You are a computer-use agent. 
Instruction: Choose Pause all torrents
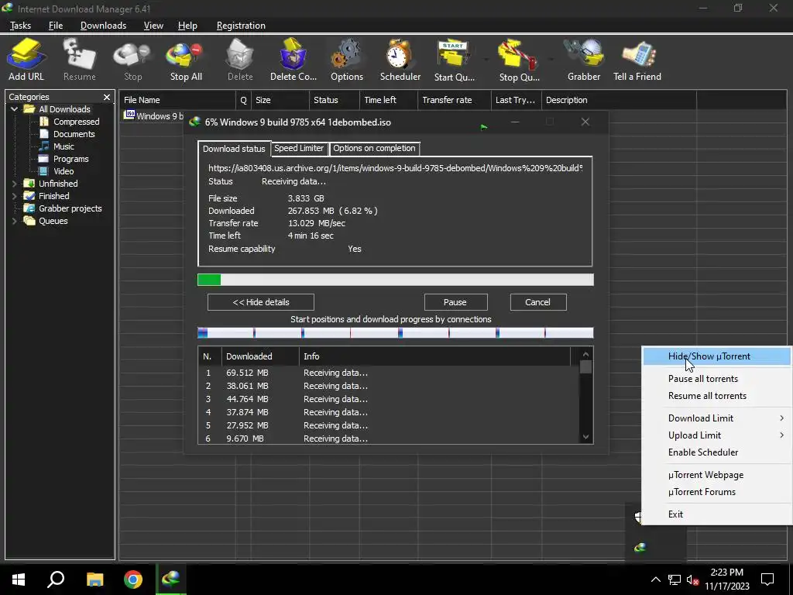[716, 378]
